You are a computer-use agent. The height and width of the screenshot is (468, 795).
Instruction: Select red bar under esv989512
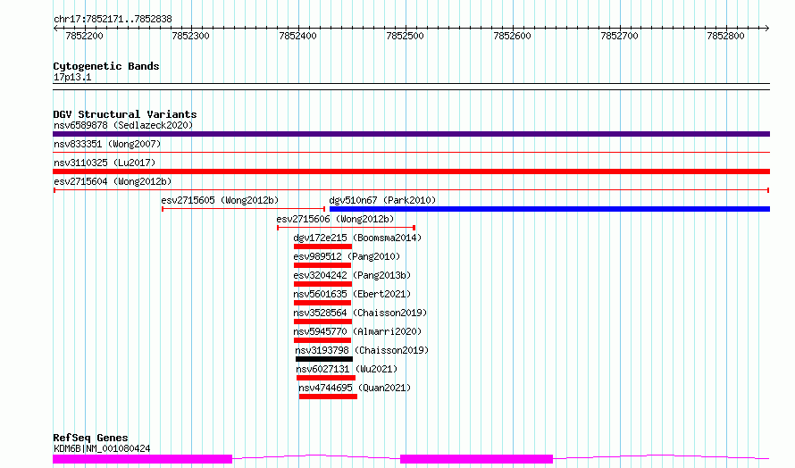click(322, 265)
